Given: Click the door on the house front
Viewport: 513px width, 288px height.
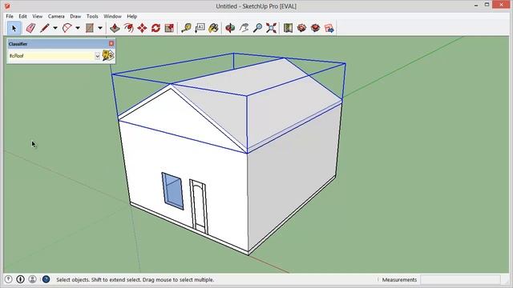Looking at the screenshot, I should [x=199, y=206].
